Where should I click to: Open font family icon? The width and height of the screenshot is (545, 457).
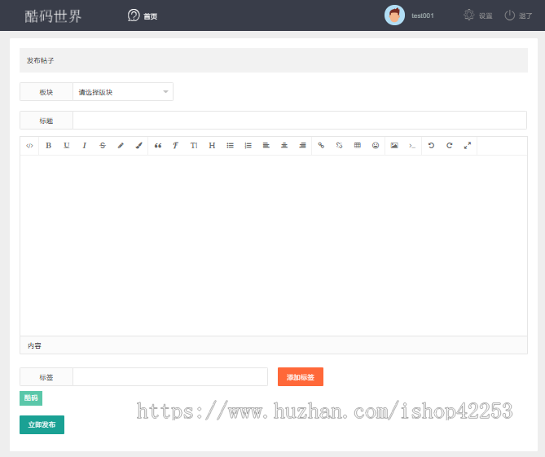pos(175,146)
